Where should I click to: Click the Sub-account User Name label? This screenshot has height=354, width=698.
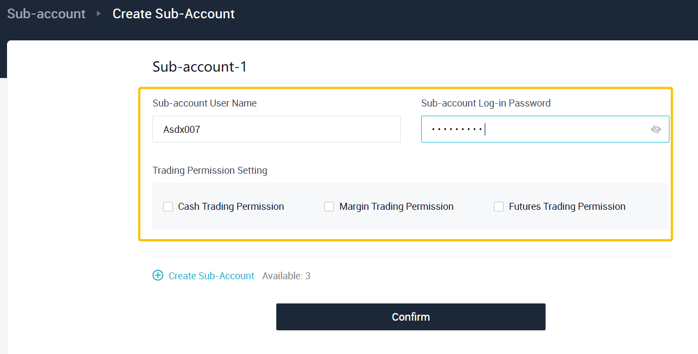[x=205, y=103]
